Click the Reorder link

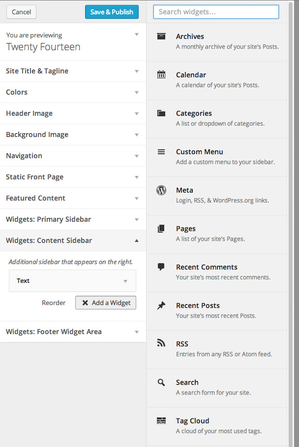54,303
